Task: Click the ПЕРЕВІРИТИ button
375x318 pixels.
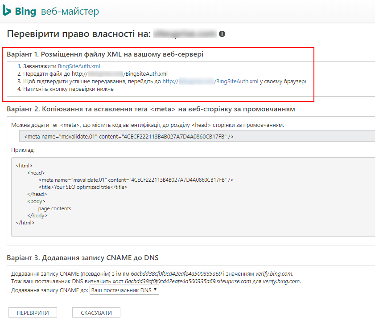Action: (33, 313)
